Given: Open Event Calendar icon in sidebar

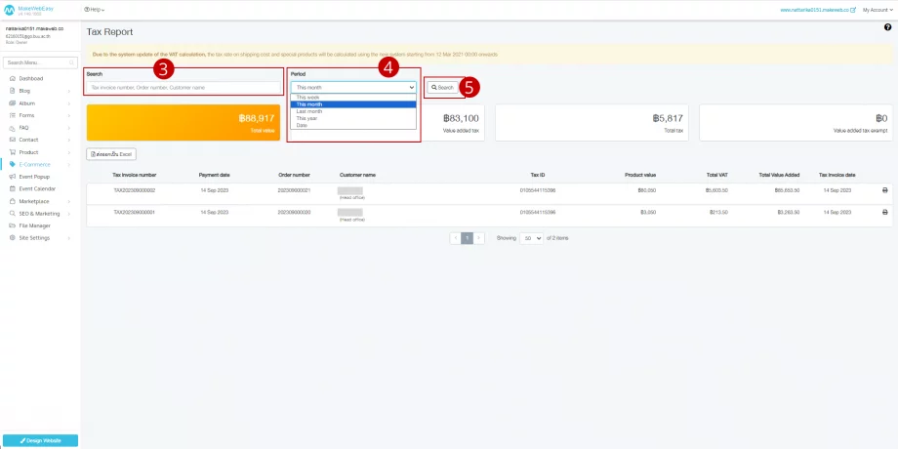Looking at the screenshot, I should pos(13,189).
